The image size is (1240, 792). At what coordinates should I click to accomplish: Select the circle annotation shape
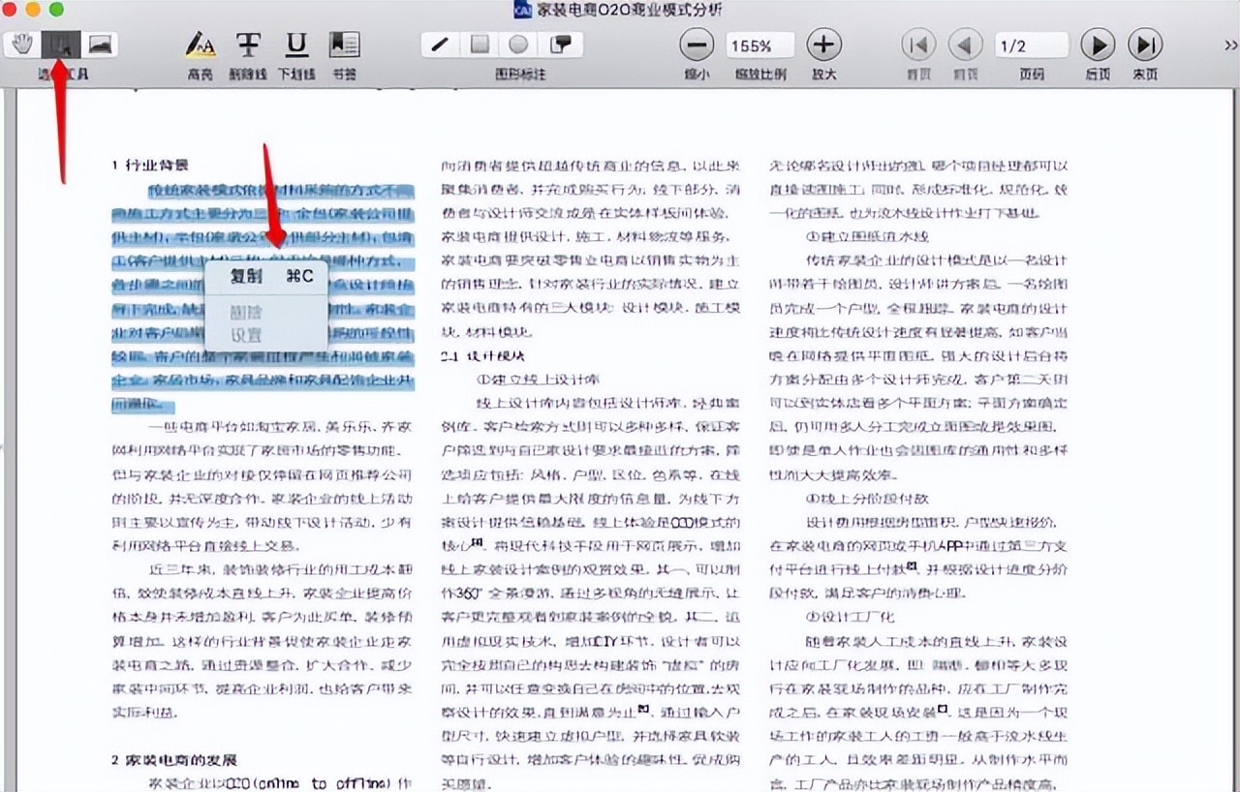pyautogui.click(x=518, y=45)
